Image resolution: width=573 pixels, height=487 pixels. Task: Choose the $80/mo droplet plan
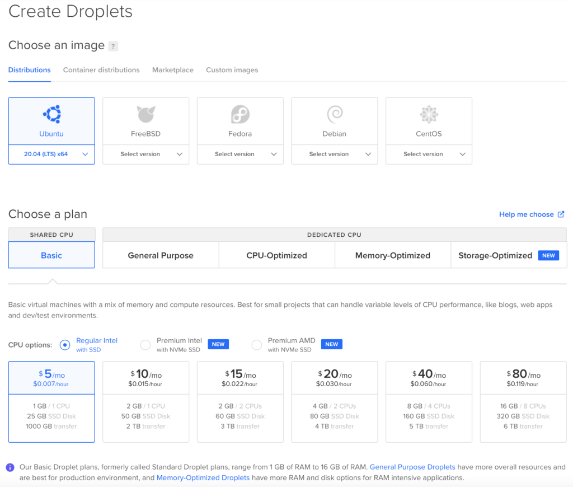click(523, 402)
